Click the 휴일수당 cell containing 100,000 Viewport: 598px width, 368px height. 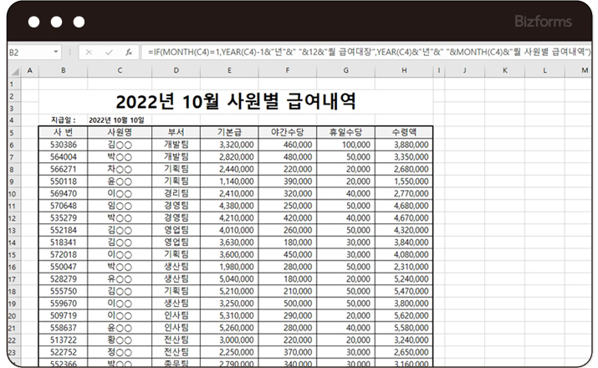(345, 145)
